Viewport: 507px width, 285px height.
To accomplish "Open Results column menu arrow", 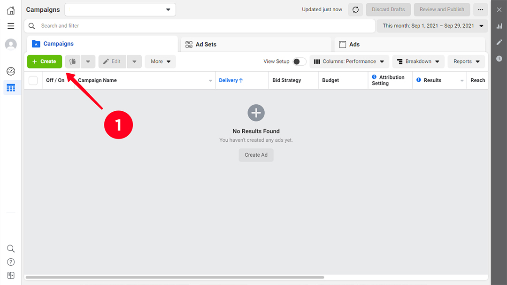I will pyautogui.click(x=462, y=81).
